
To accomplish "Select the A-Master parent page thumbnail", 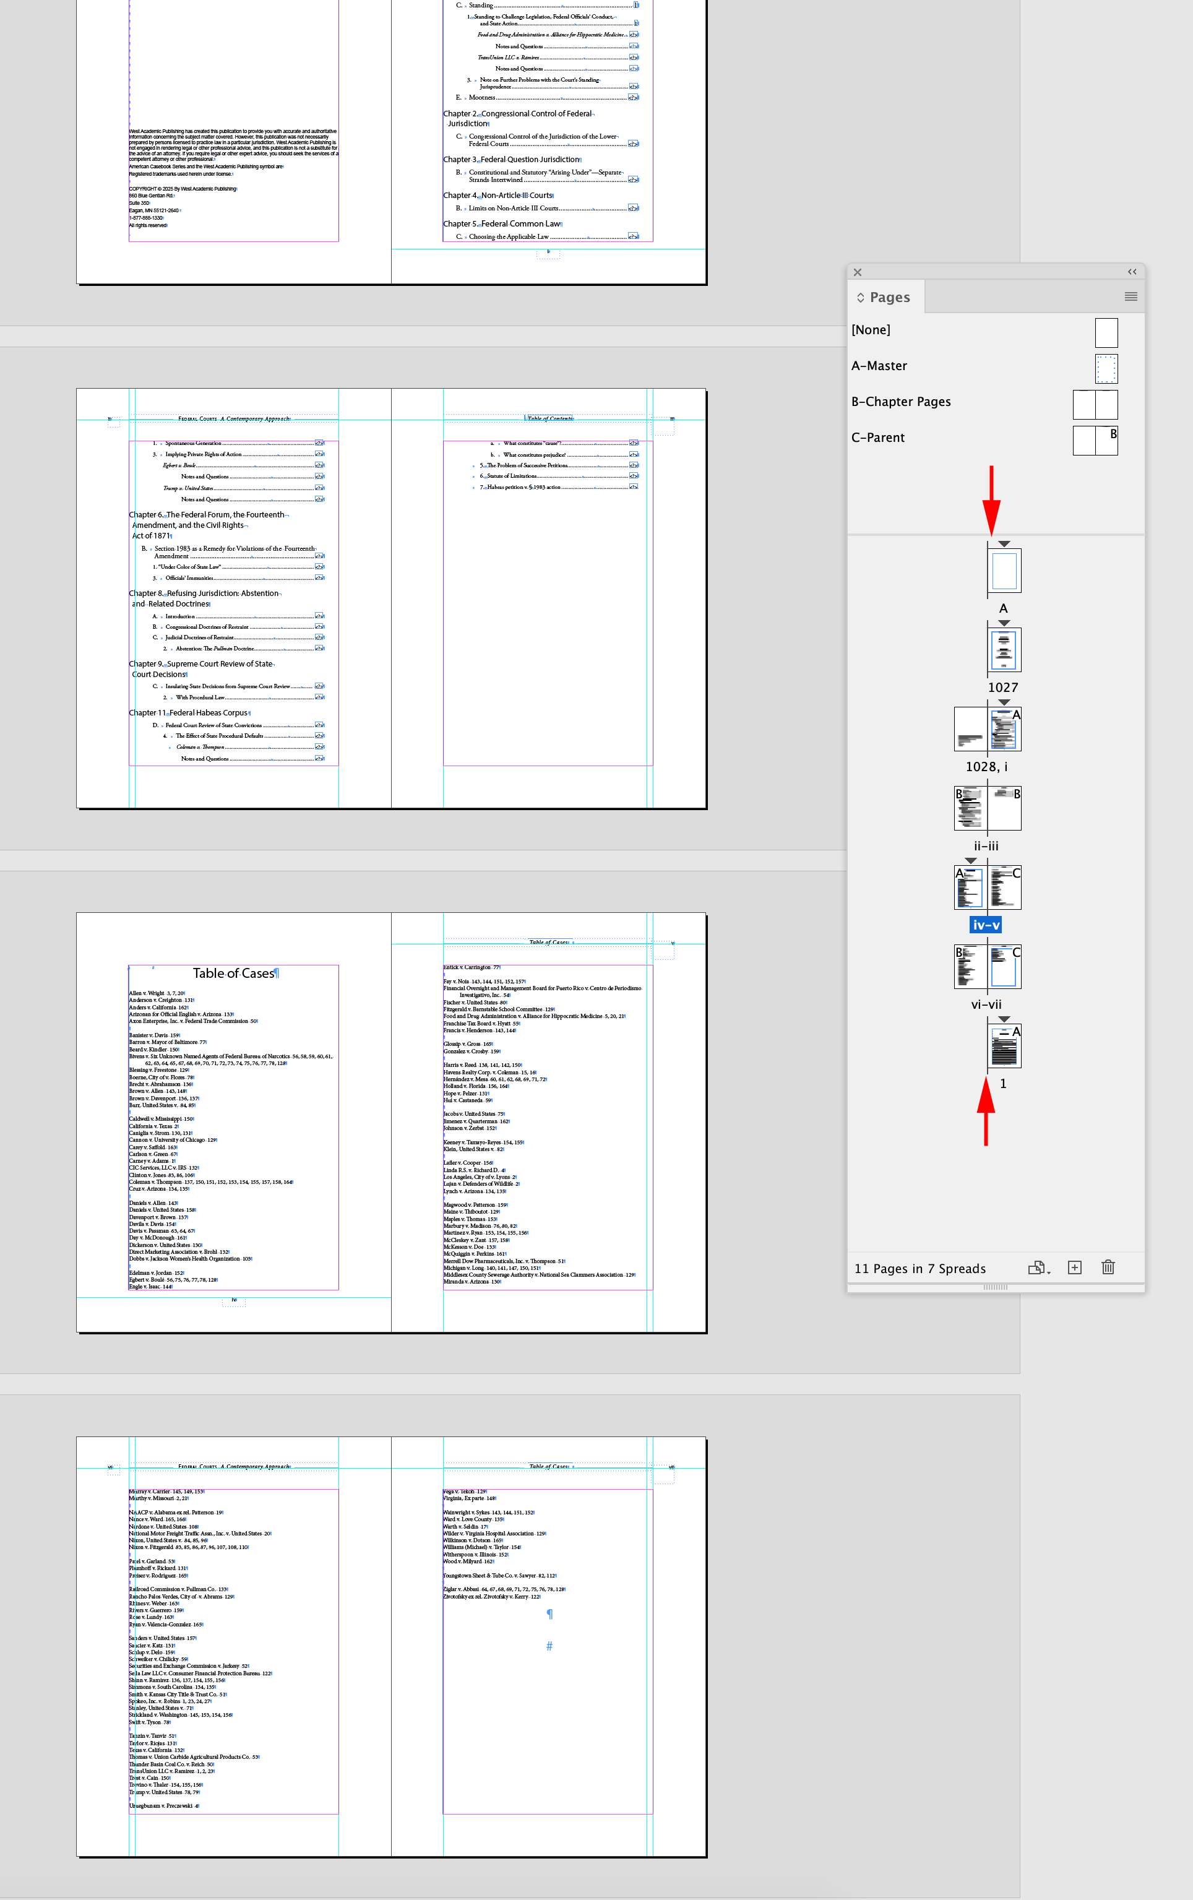I will (x=1106, y=368).
